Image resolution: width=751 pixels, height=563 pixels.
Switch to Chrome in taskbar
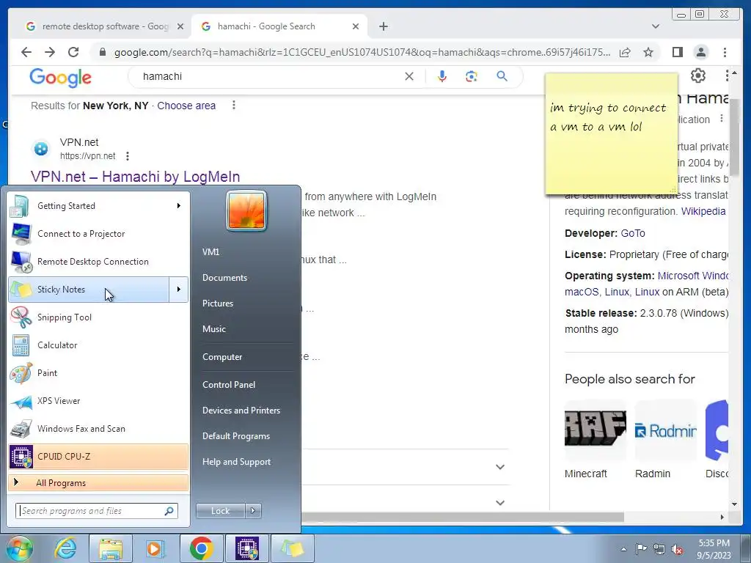click(201, 548)
